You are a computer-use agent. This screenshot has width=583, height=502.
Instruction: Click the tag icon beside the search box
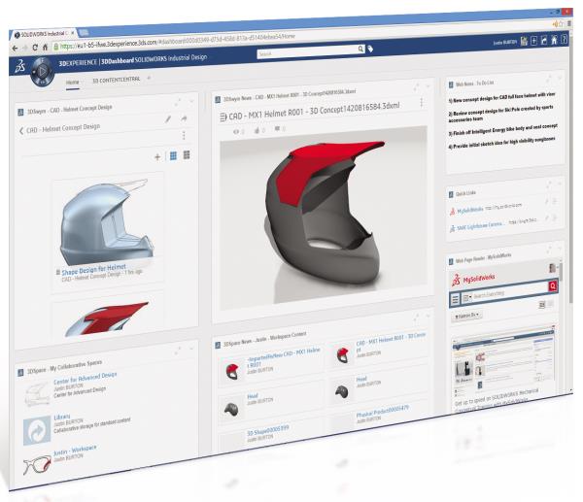370,49
